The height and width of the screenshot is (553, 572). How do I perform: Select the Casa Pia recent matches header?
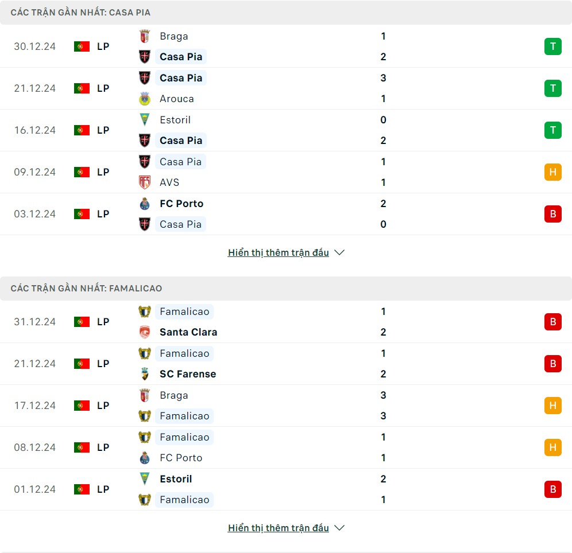click(x=286, y=13)
